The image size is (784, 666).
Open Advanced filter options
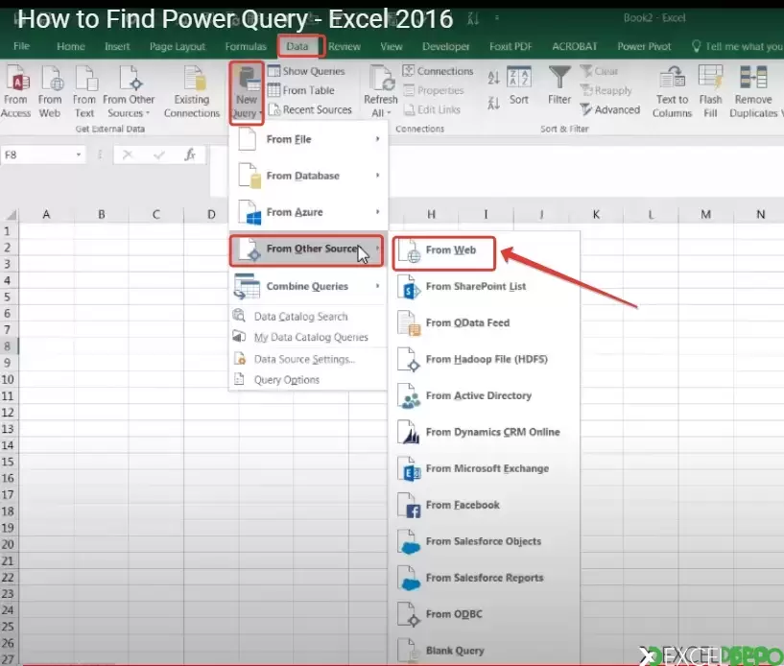coord(610,109)
